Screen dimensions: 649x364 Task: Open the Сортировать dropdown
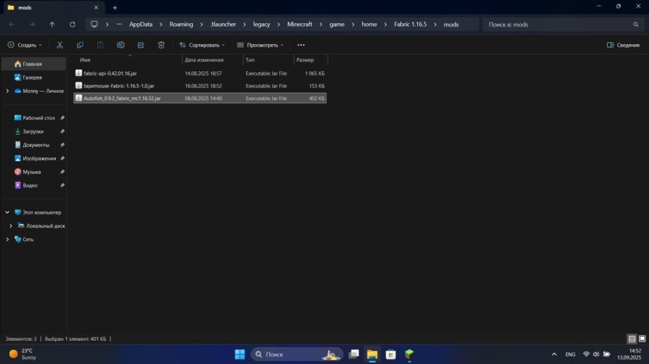click(x=202, y=45)
